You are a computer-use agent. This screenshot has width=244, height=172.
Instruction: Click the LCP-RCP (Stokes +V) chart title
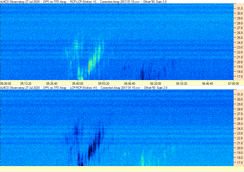84,88
